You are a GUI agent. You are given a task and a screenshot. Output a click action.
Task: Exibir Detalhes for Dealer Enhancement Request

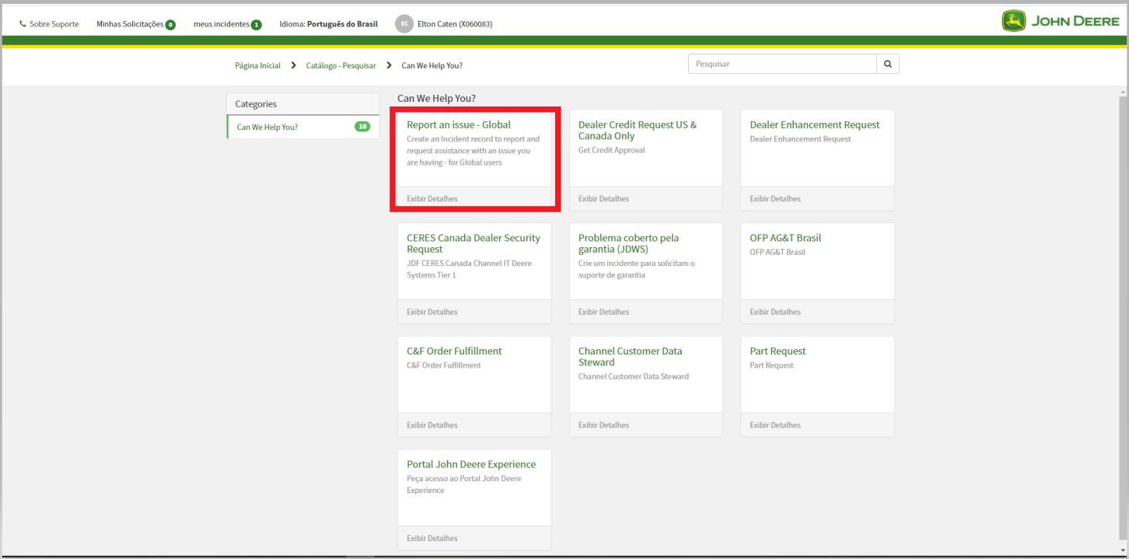(x=775, y=198)
